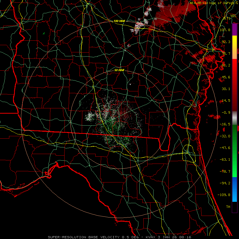Select the -109.8 legend value

click(x=224, y=195)
